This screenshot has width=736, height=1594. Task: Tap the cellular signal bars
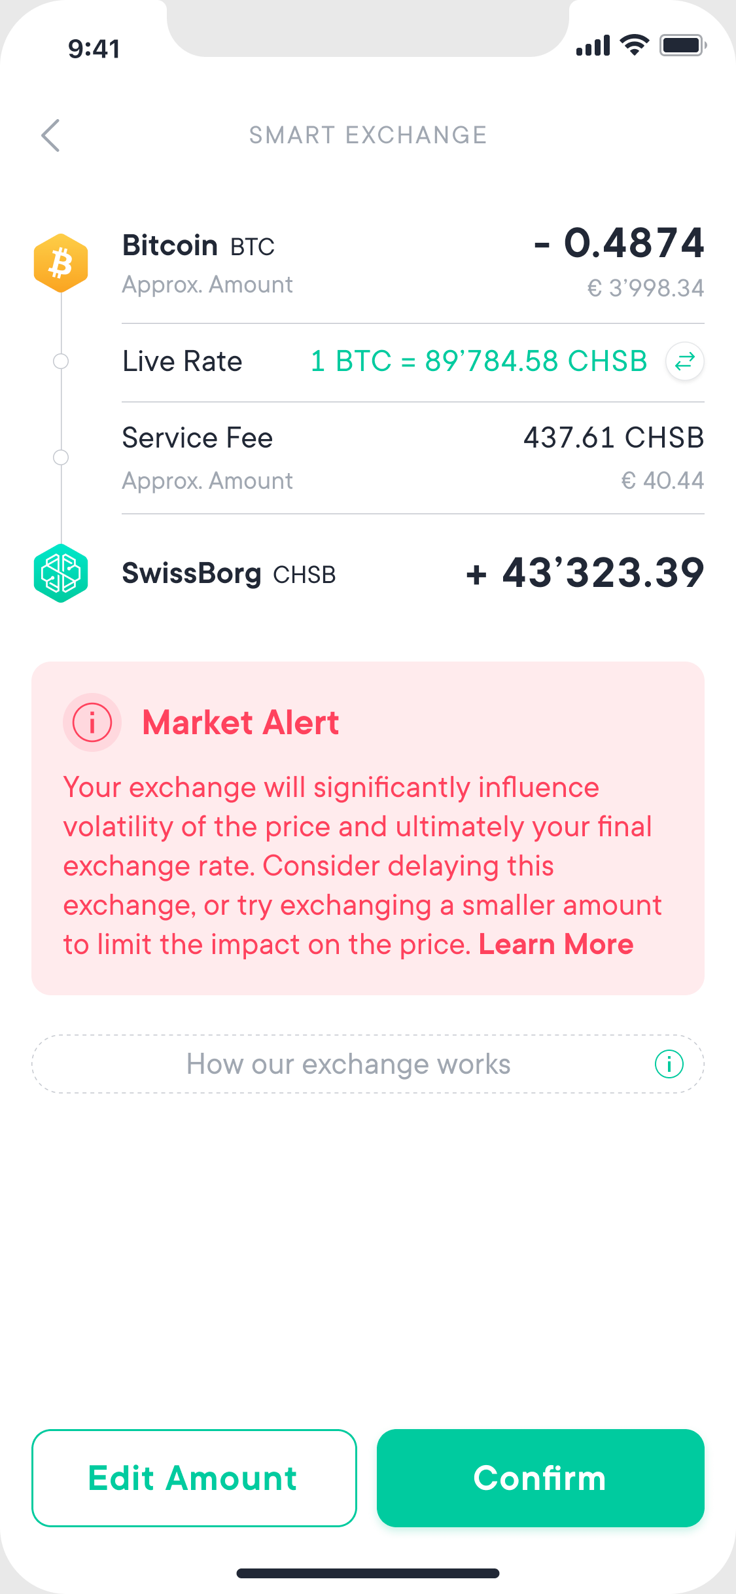click(593, 46)
